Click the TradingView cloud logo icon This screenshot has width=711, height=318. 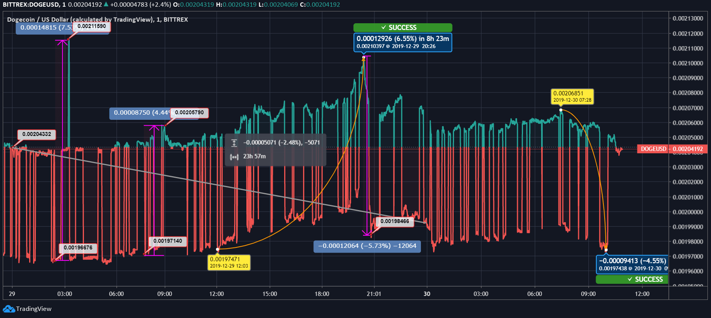tap(9, 309)
